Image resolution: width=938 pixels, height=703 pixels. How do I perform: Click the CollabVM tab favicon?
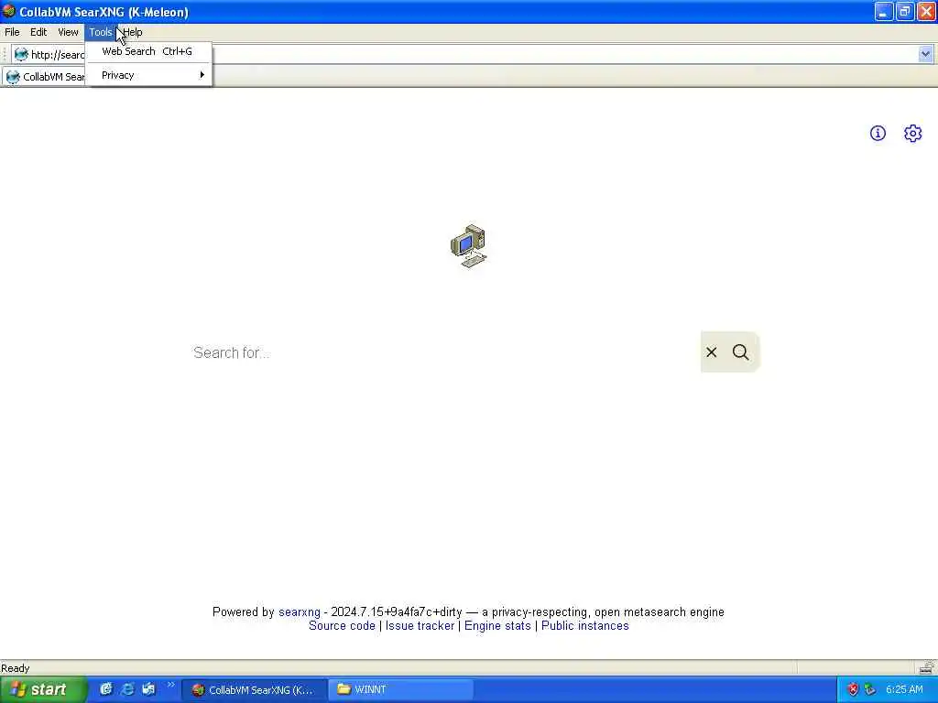(x=13, y=77)
